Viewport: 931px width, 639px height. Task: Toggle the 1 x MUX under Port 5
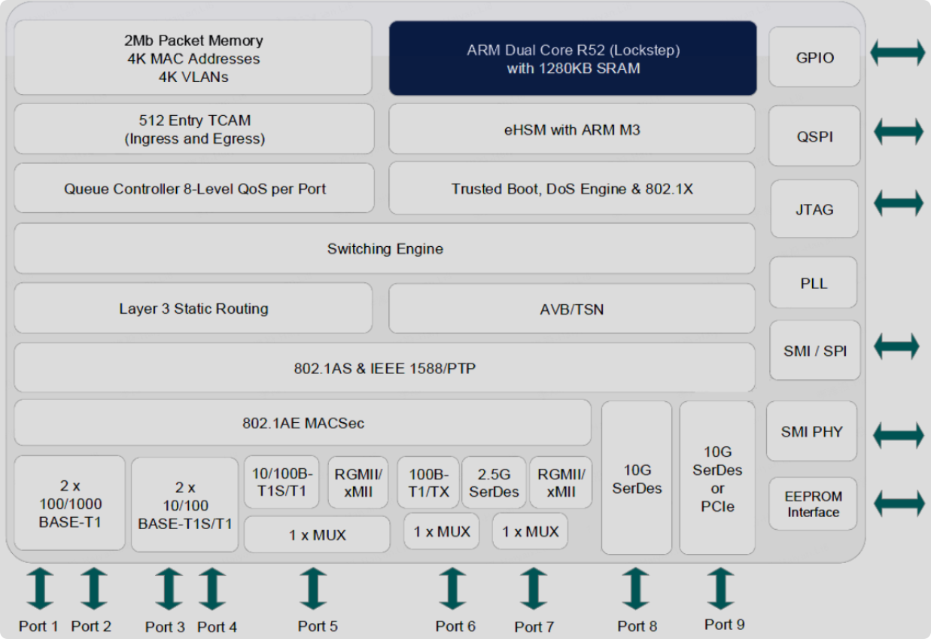click(x=317, y=531)
